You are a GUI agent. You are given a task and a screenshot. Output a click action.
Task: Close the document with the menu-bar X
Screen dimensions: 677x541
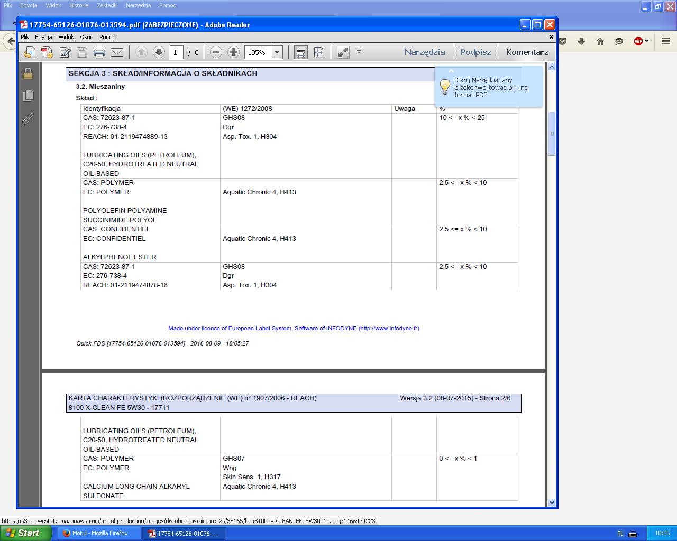(x=551, y=37)
